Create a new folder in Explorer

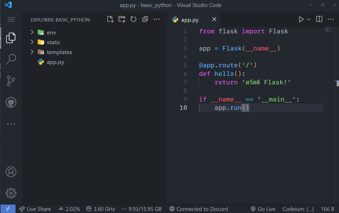(x=122, y=19)
